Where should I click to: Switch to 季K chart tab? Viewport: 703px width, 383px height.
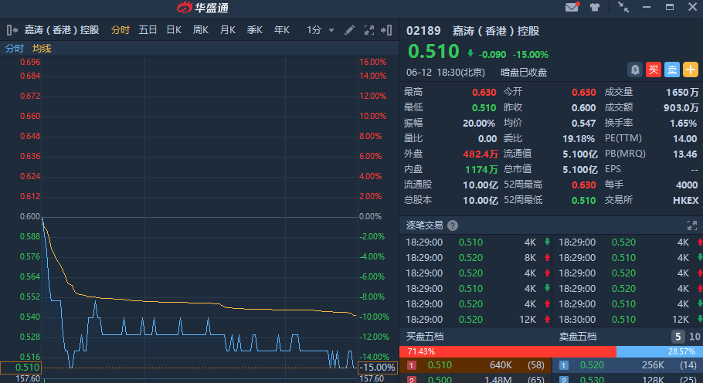(x=255, y=30)
